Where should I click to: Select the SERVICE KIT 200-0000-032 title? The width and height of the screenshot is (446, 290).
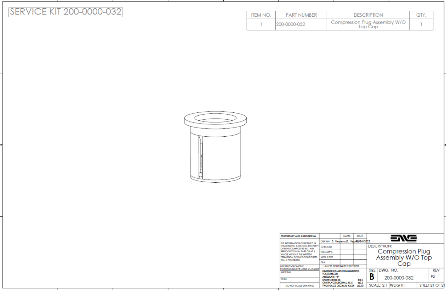[x=65, y=12]
